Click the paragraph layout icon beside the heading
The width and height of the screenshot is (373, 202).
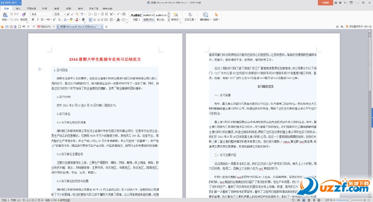[x=40, y=69]
